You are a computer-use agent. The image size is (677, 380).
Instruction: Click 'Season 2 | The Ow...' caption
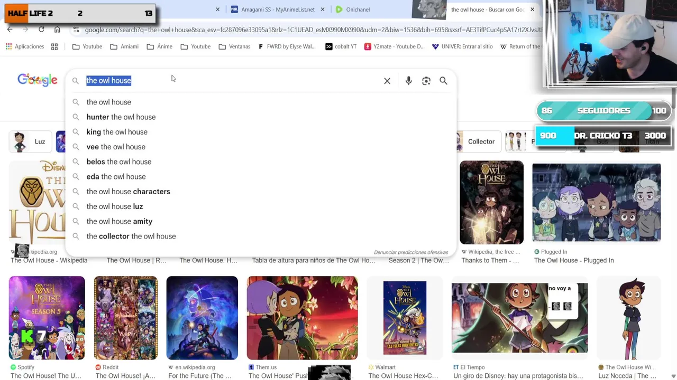click(x=418, y=260)
